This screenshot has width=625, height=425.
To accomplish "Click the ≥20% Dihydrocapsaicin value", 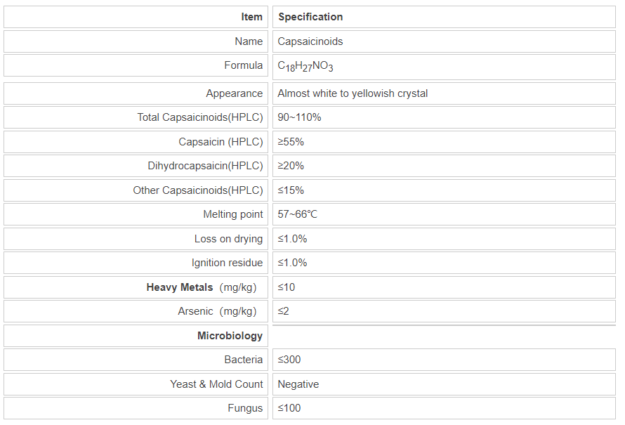I will (291, 166).
